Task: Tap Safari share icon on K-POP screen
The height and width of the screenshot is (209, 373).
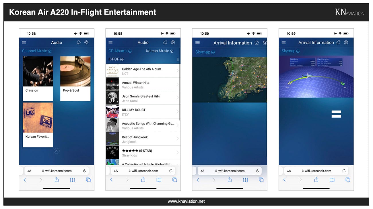Action: click(x=143, y=180)
